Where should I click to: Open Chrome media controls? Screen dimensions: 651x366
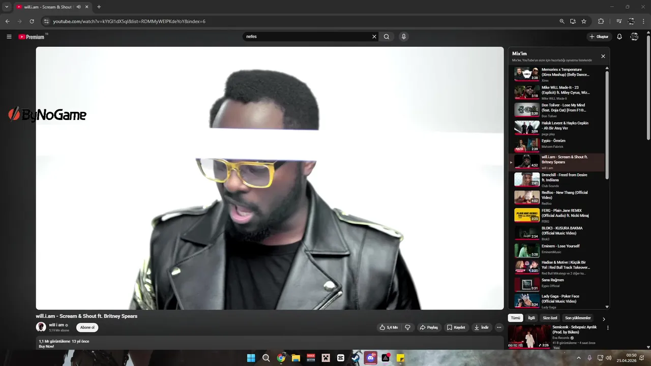619,21
